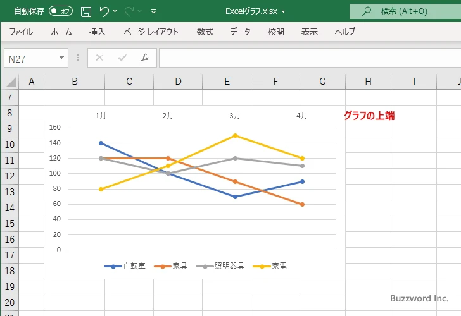The height and width of the screenshot is (316, 461).
Task: Open the 挿入 tab
Action: 98,32
